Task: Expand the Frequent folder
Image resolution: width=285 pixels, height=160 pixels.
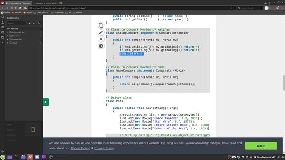Action: click(x=8, y=36)
